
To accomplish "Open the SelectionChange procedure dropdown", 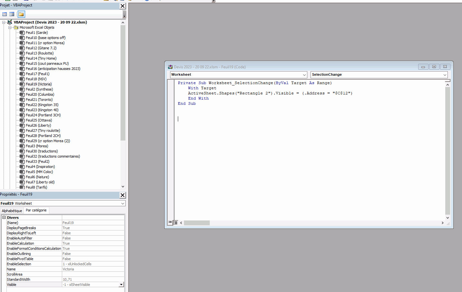I will pos(445,75).
